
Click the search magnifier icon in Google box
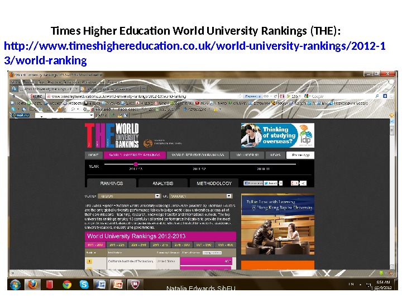coord(377,96)
